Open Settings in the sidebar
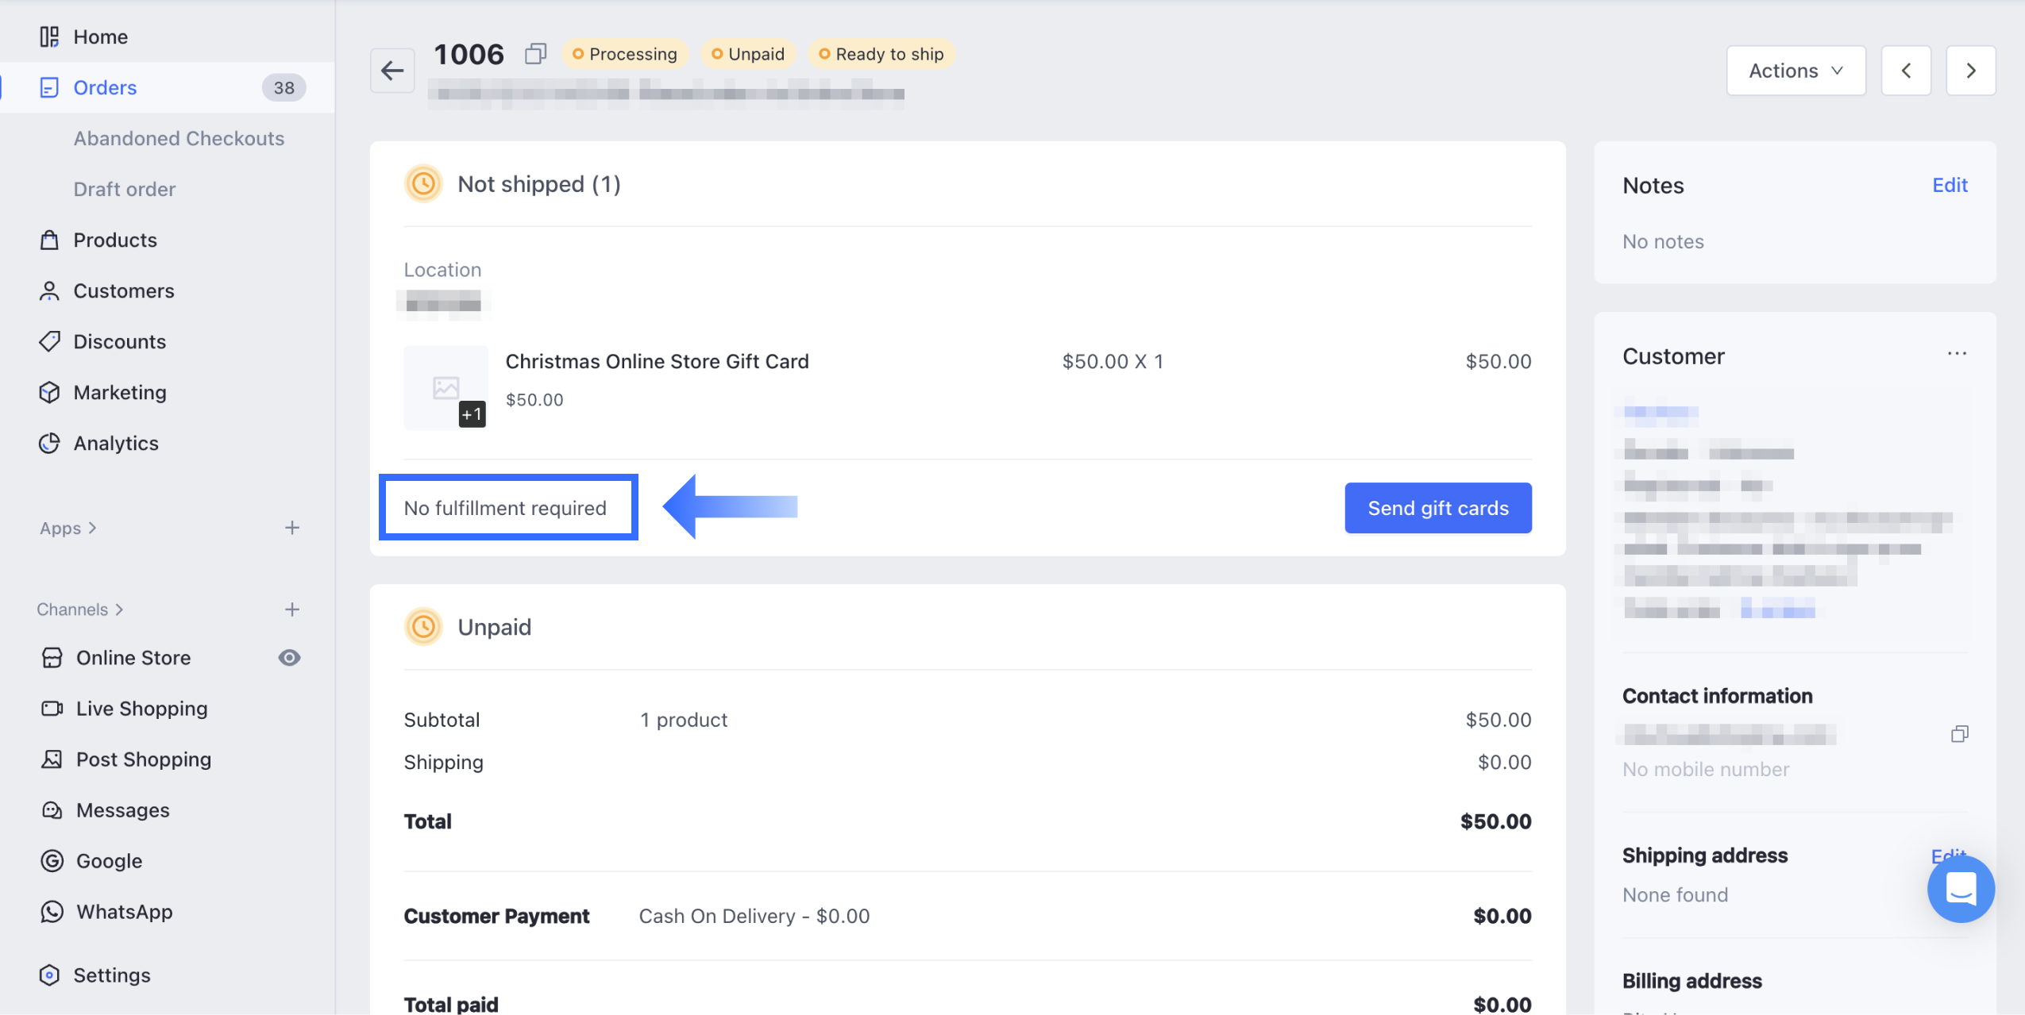The width and height of the screenshot is (2025, 1015). 111,975
